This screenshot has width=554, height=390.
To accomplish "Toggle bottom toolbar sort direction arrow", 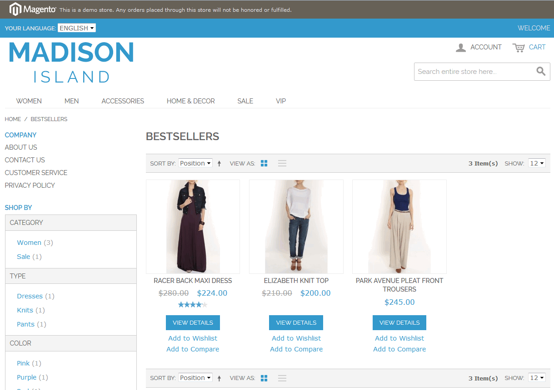I will pos(219,378).
